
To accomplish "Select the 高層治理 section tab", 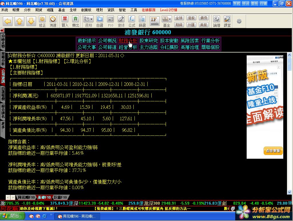I will (190, 47).
